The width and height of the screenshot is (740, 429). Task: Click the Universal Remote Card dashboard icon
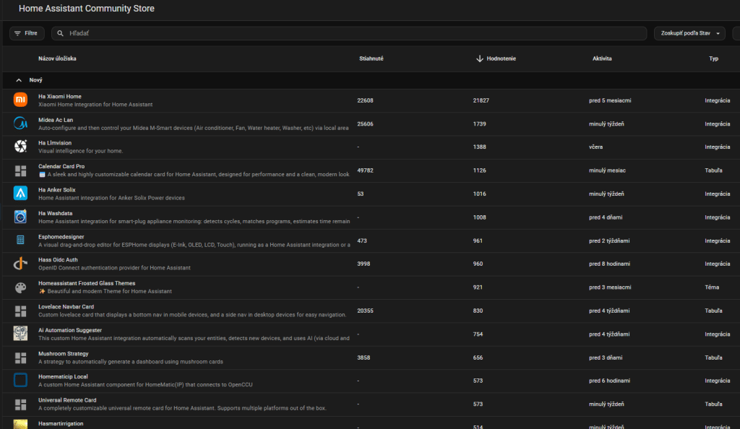pos(20,404)
